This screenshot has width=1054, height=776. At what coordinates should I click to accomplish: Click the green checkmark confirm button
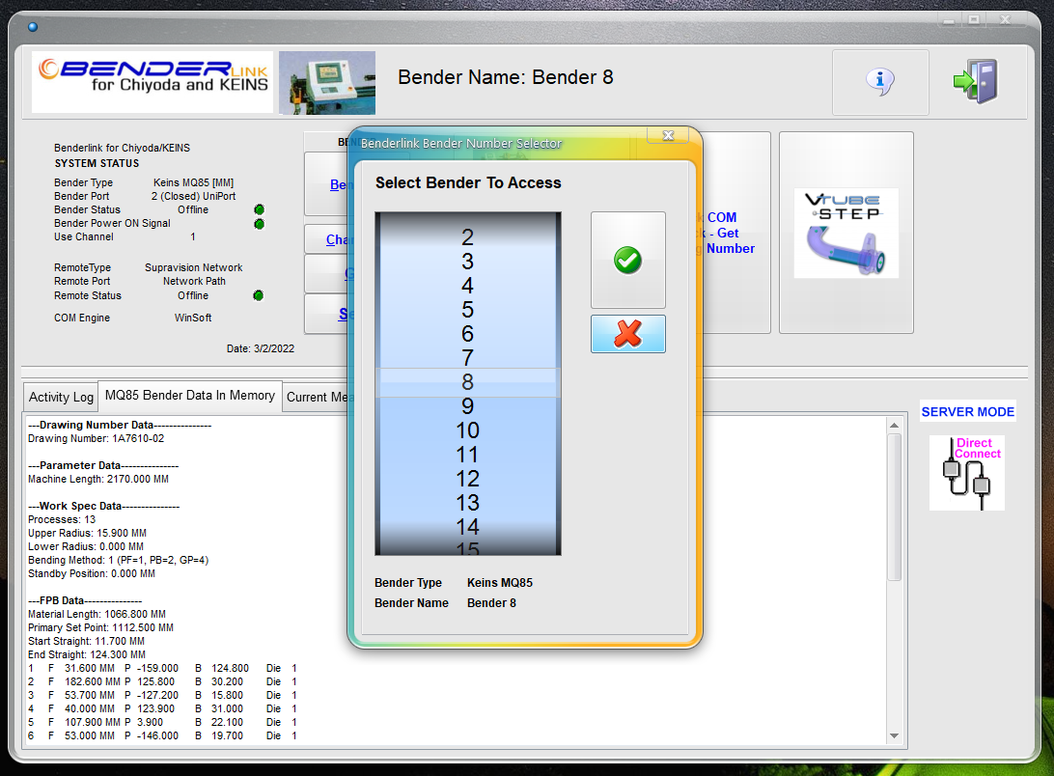pos(627,260)
